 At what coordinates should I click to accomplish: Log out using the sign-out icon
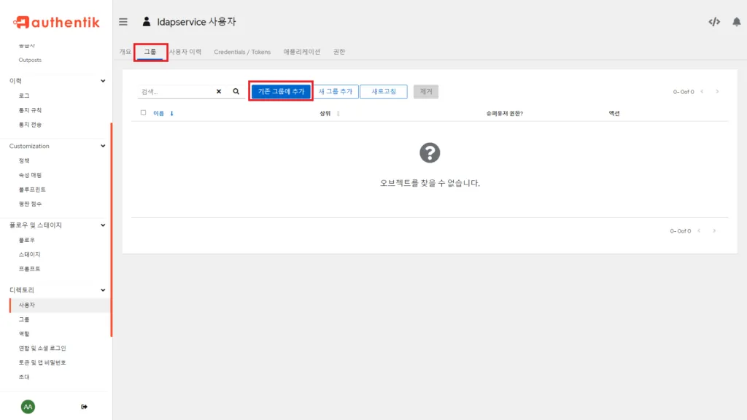point(84,406)
